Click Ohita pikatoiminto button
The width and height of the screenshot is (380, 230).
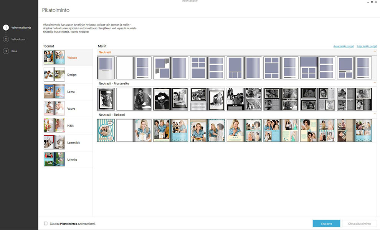pyautogui.click(x=360, y=223)
